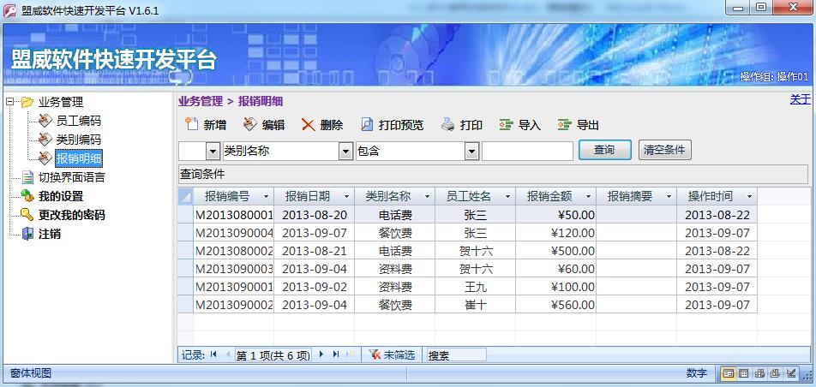816x387 pixels.
Task: Switch to PivotTable view status bar icon
Action: click(759, 373)
